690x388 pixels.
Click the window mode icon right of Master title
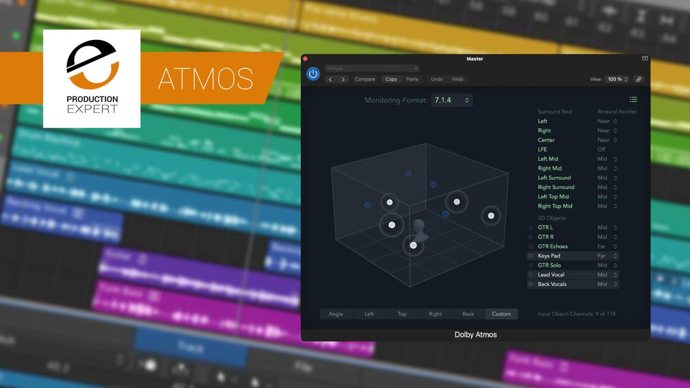pyautogui.click(x=644, y=59)
